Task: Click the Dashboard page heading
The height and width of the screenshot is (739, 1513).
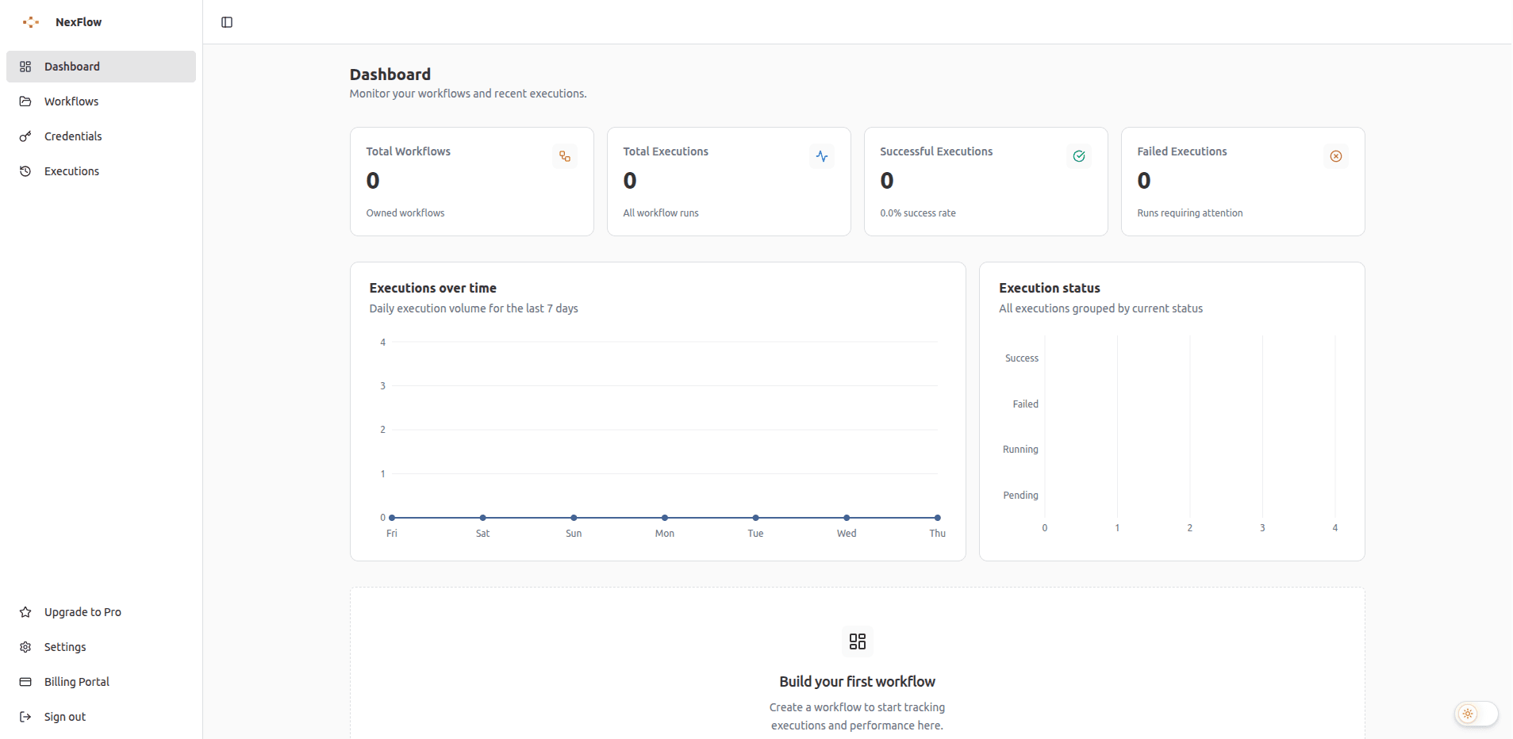Action: point(390,75)
